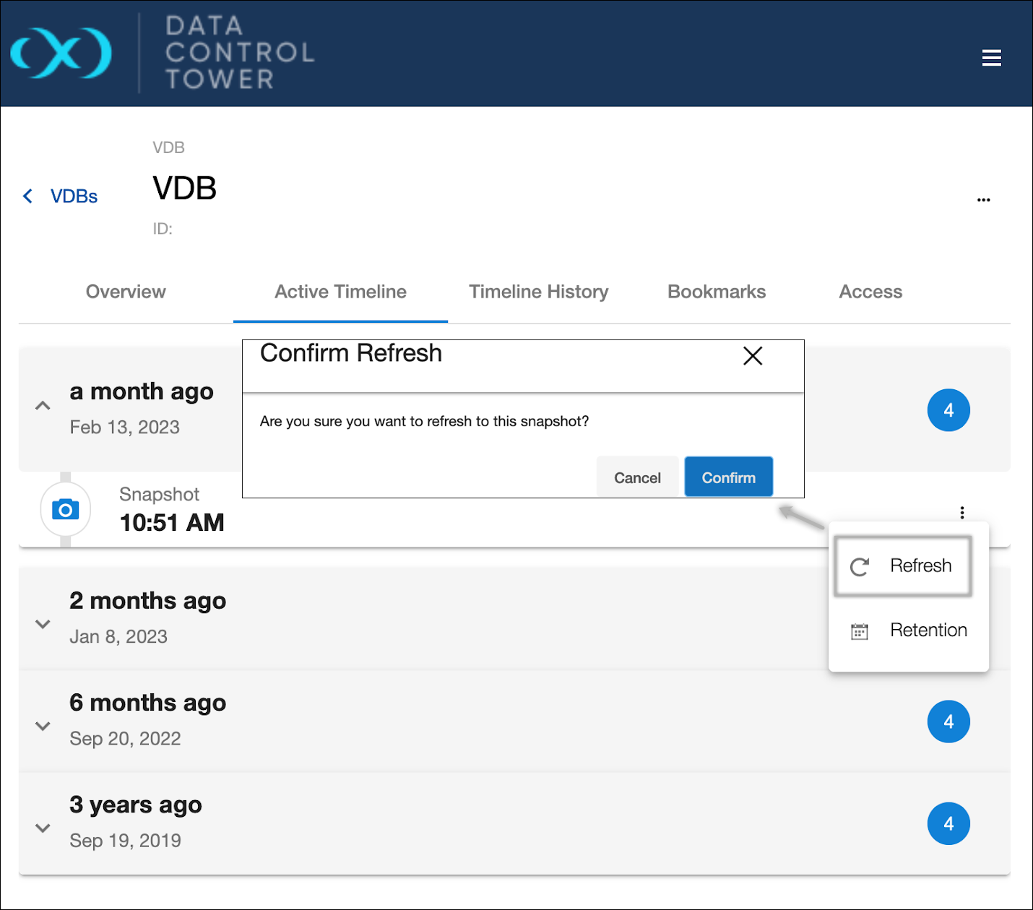The width and height of the screenshot is (1033, 910).
Task: Click the camera snapshot icon on the timeline
Action: 66,509
